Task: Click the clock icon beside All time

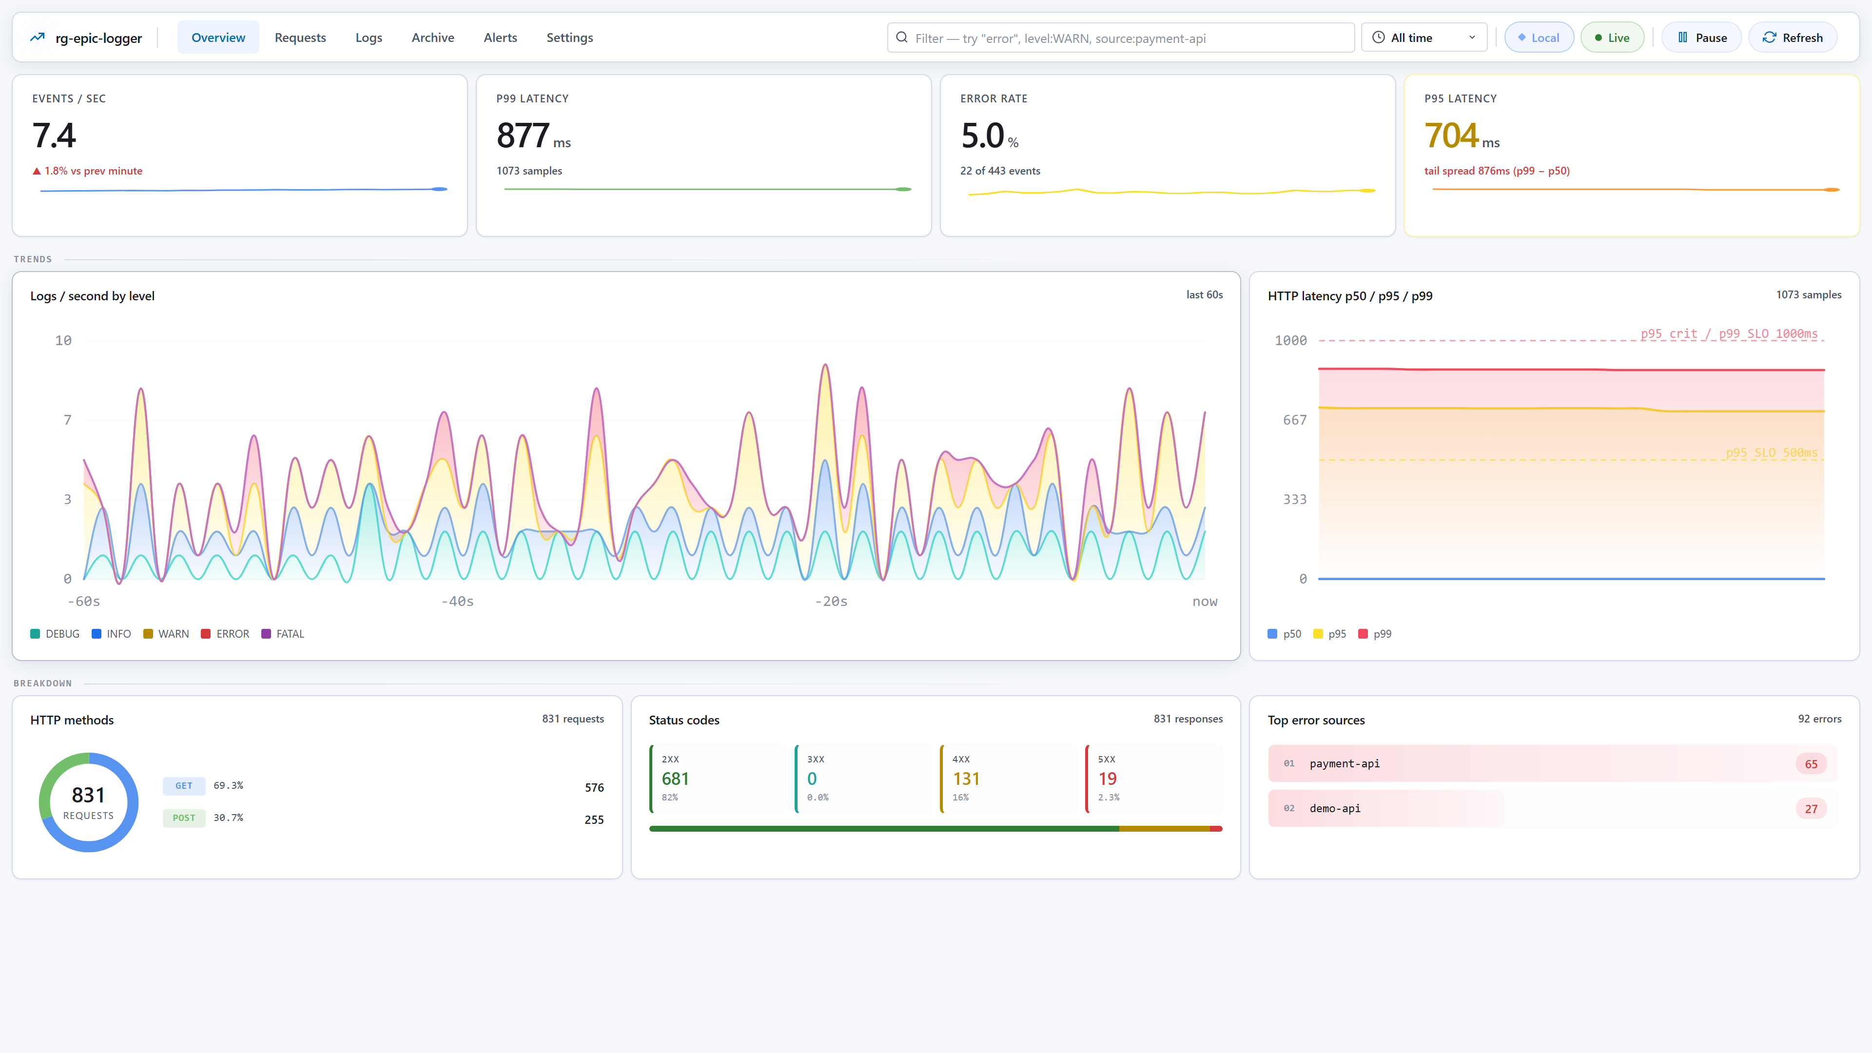Action: tap(1378, 38)
